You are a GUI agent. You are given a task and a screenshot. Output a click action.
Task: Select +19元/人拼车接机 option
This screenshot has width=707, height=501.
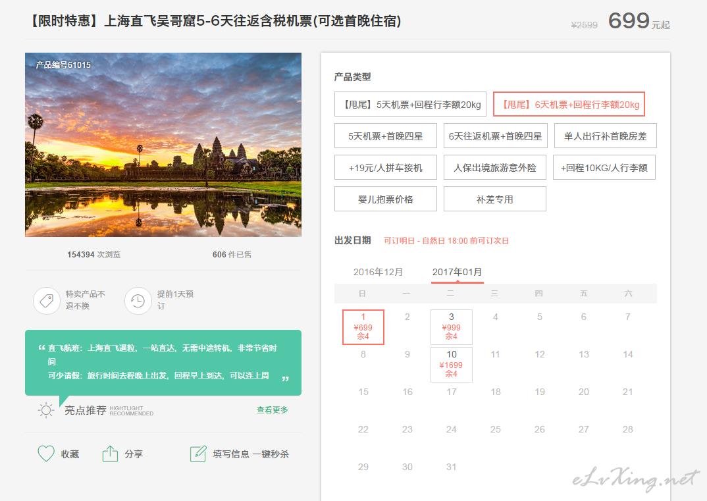(386, 167)
